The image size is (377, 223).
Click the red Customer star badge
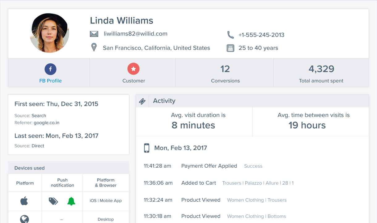click(133, 69)
